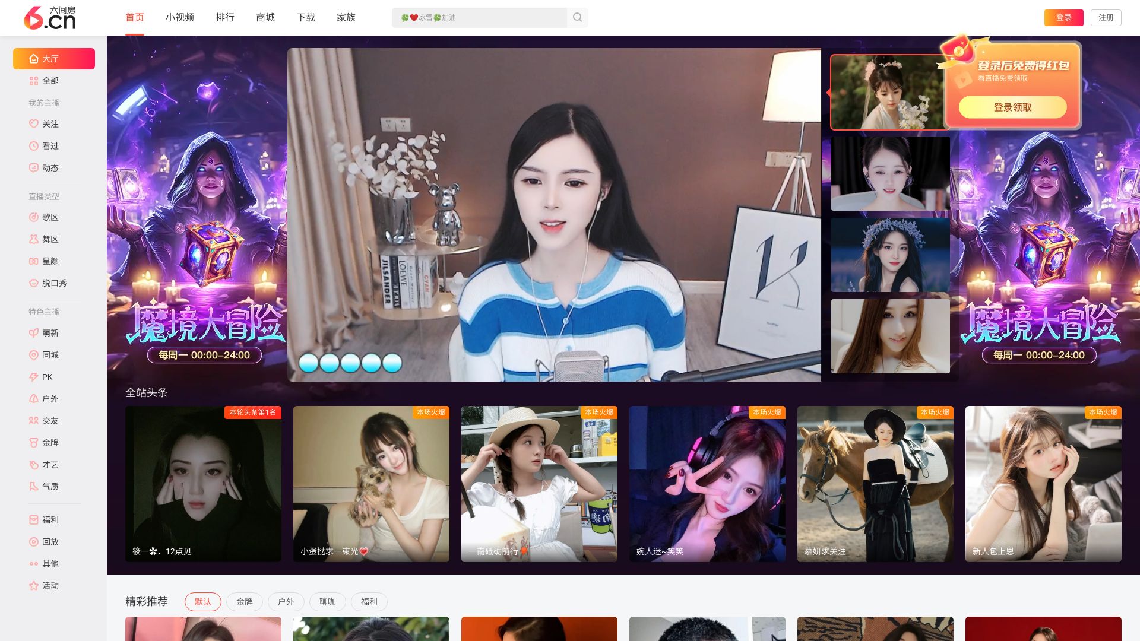Open 关注 followed hosts in sidebar
Screen dimensions: 1140x641
(50, 124)
